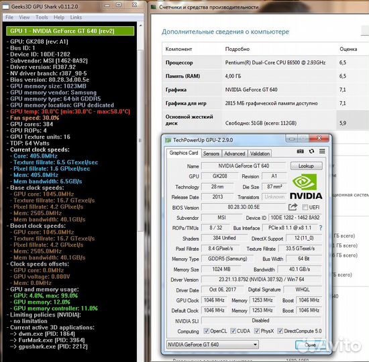369x362 pixels.
Task: Click the GPU Shark title bar icon
Action: point(6,7)
